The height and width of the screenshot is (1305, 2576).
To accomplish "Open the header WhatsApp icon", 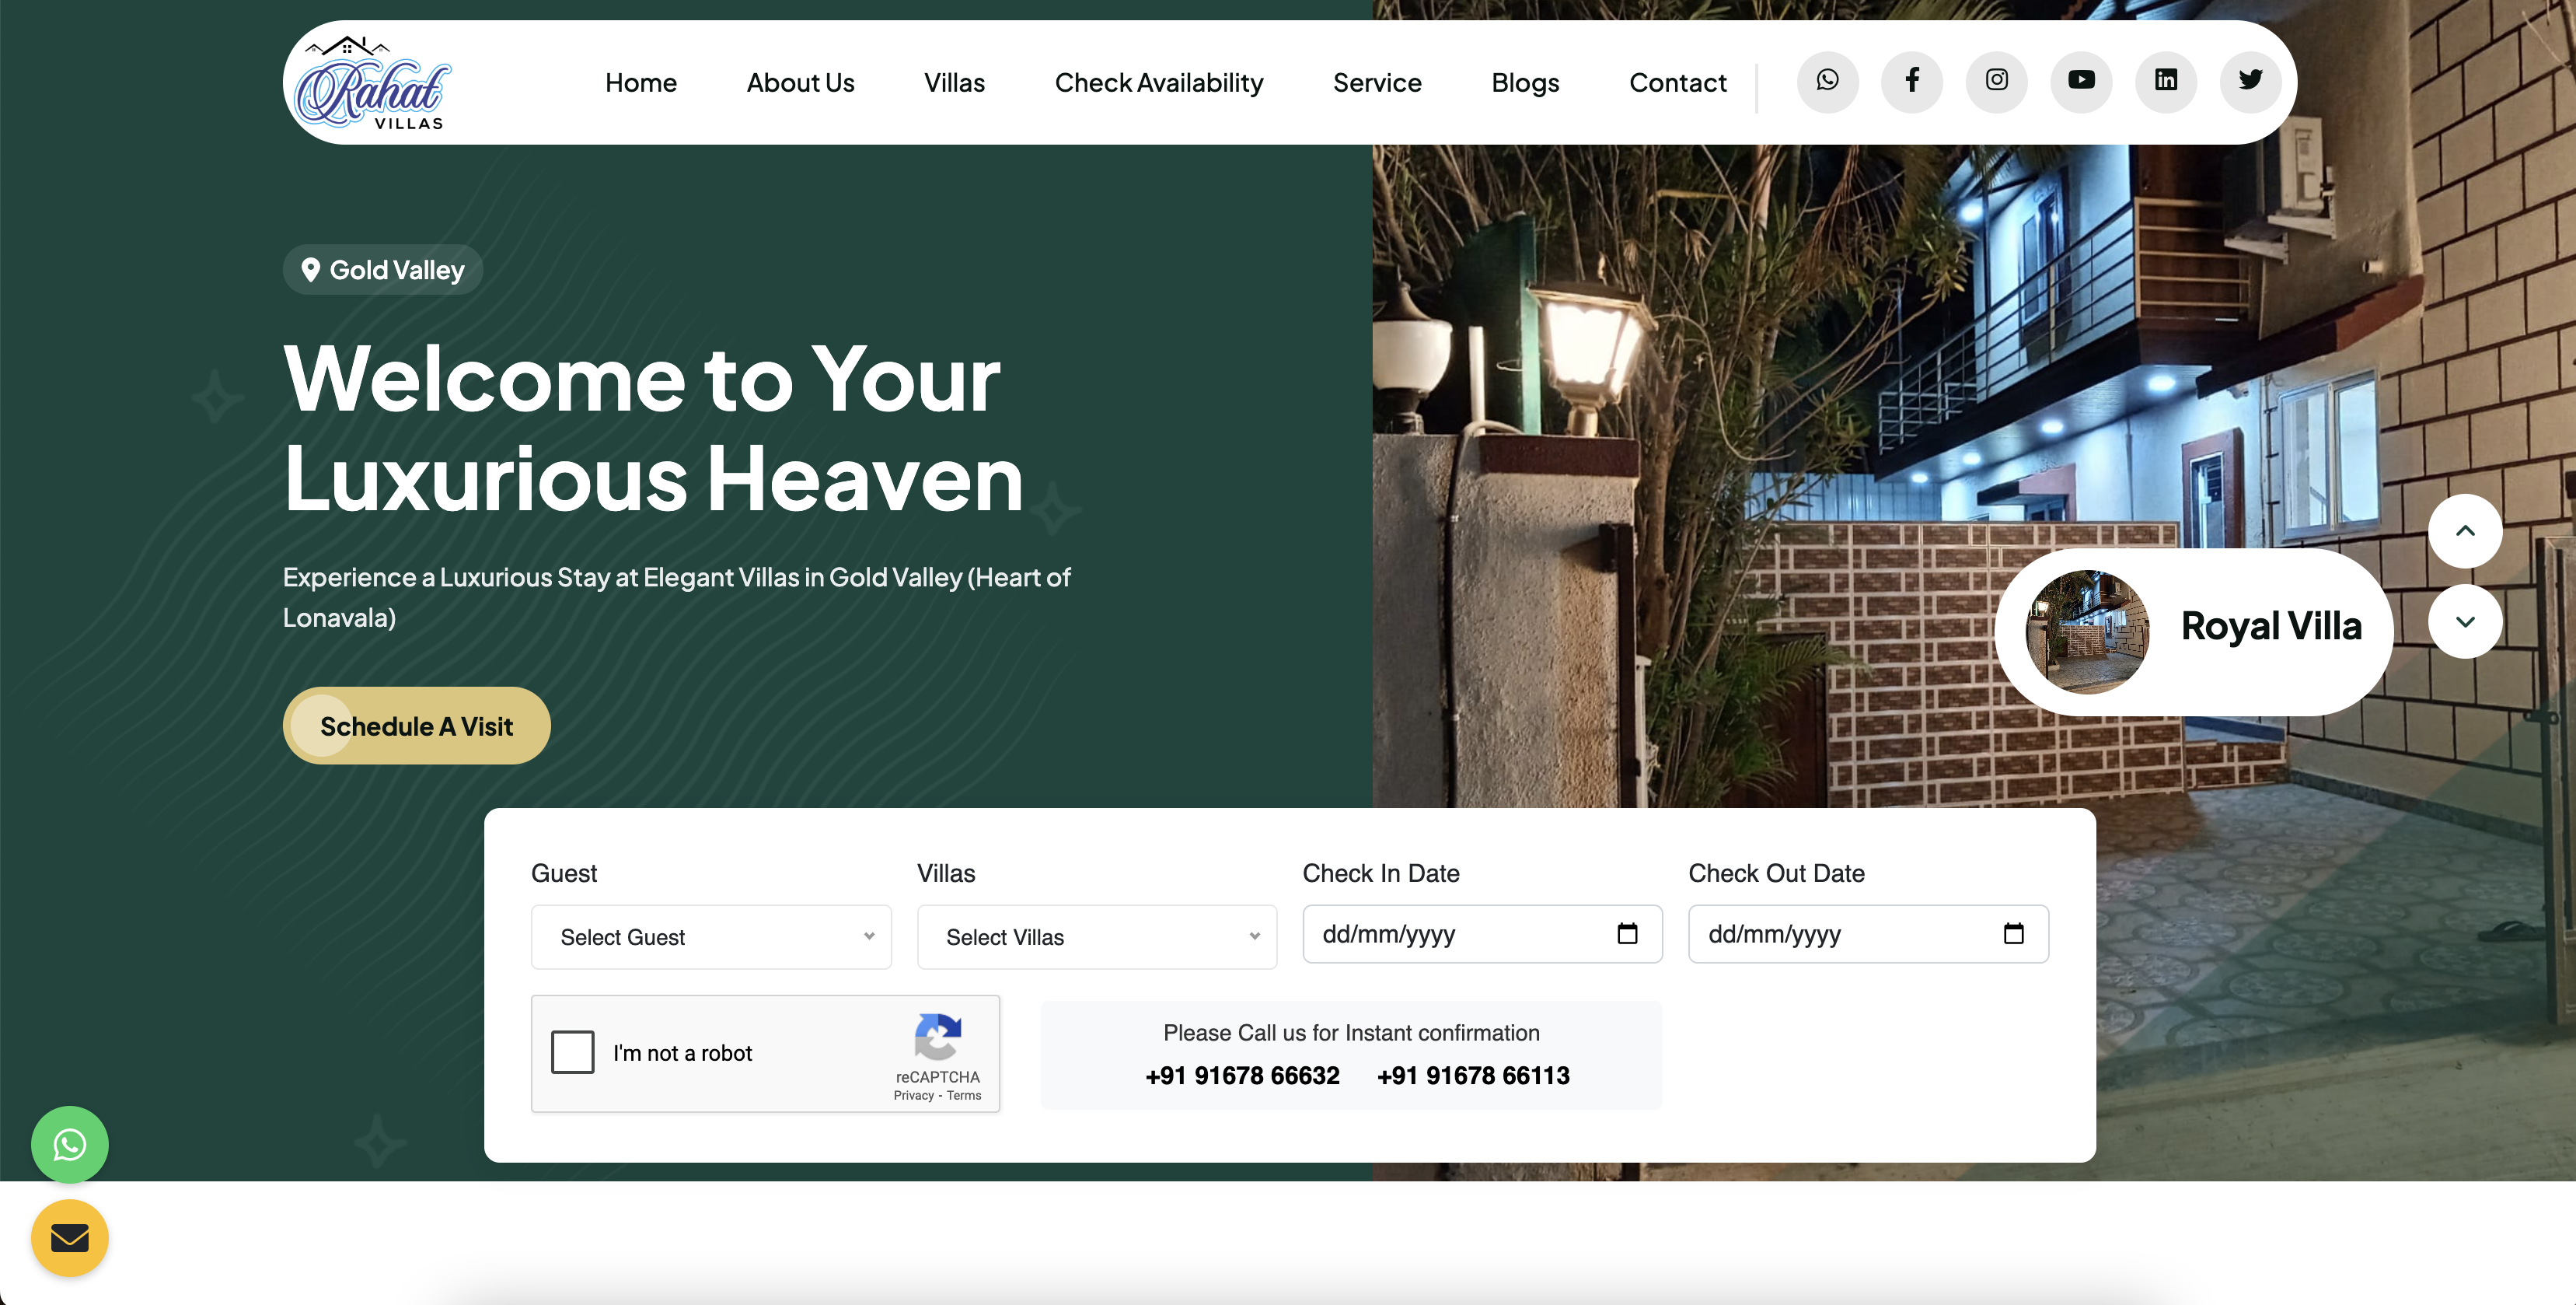I will pos(1828,82).
